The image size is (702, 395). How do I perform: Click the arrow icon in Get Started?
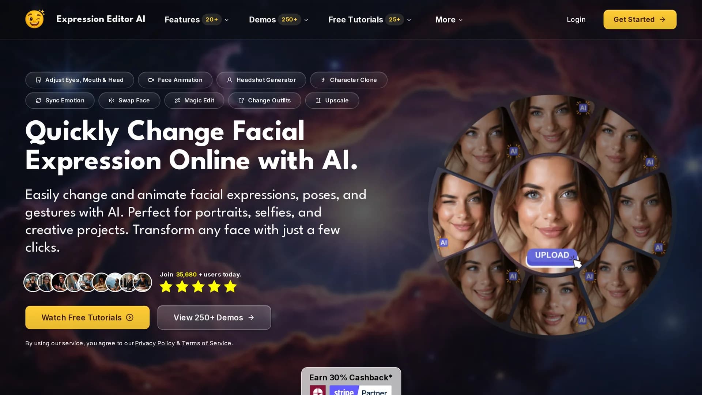(663, 19)
